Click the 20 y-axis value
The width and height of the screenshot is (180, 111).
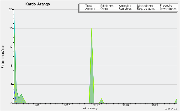(11, 9)
